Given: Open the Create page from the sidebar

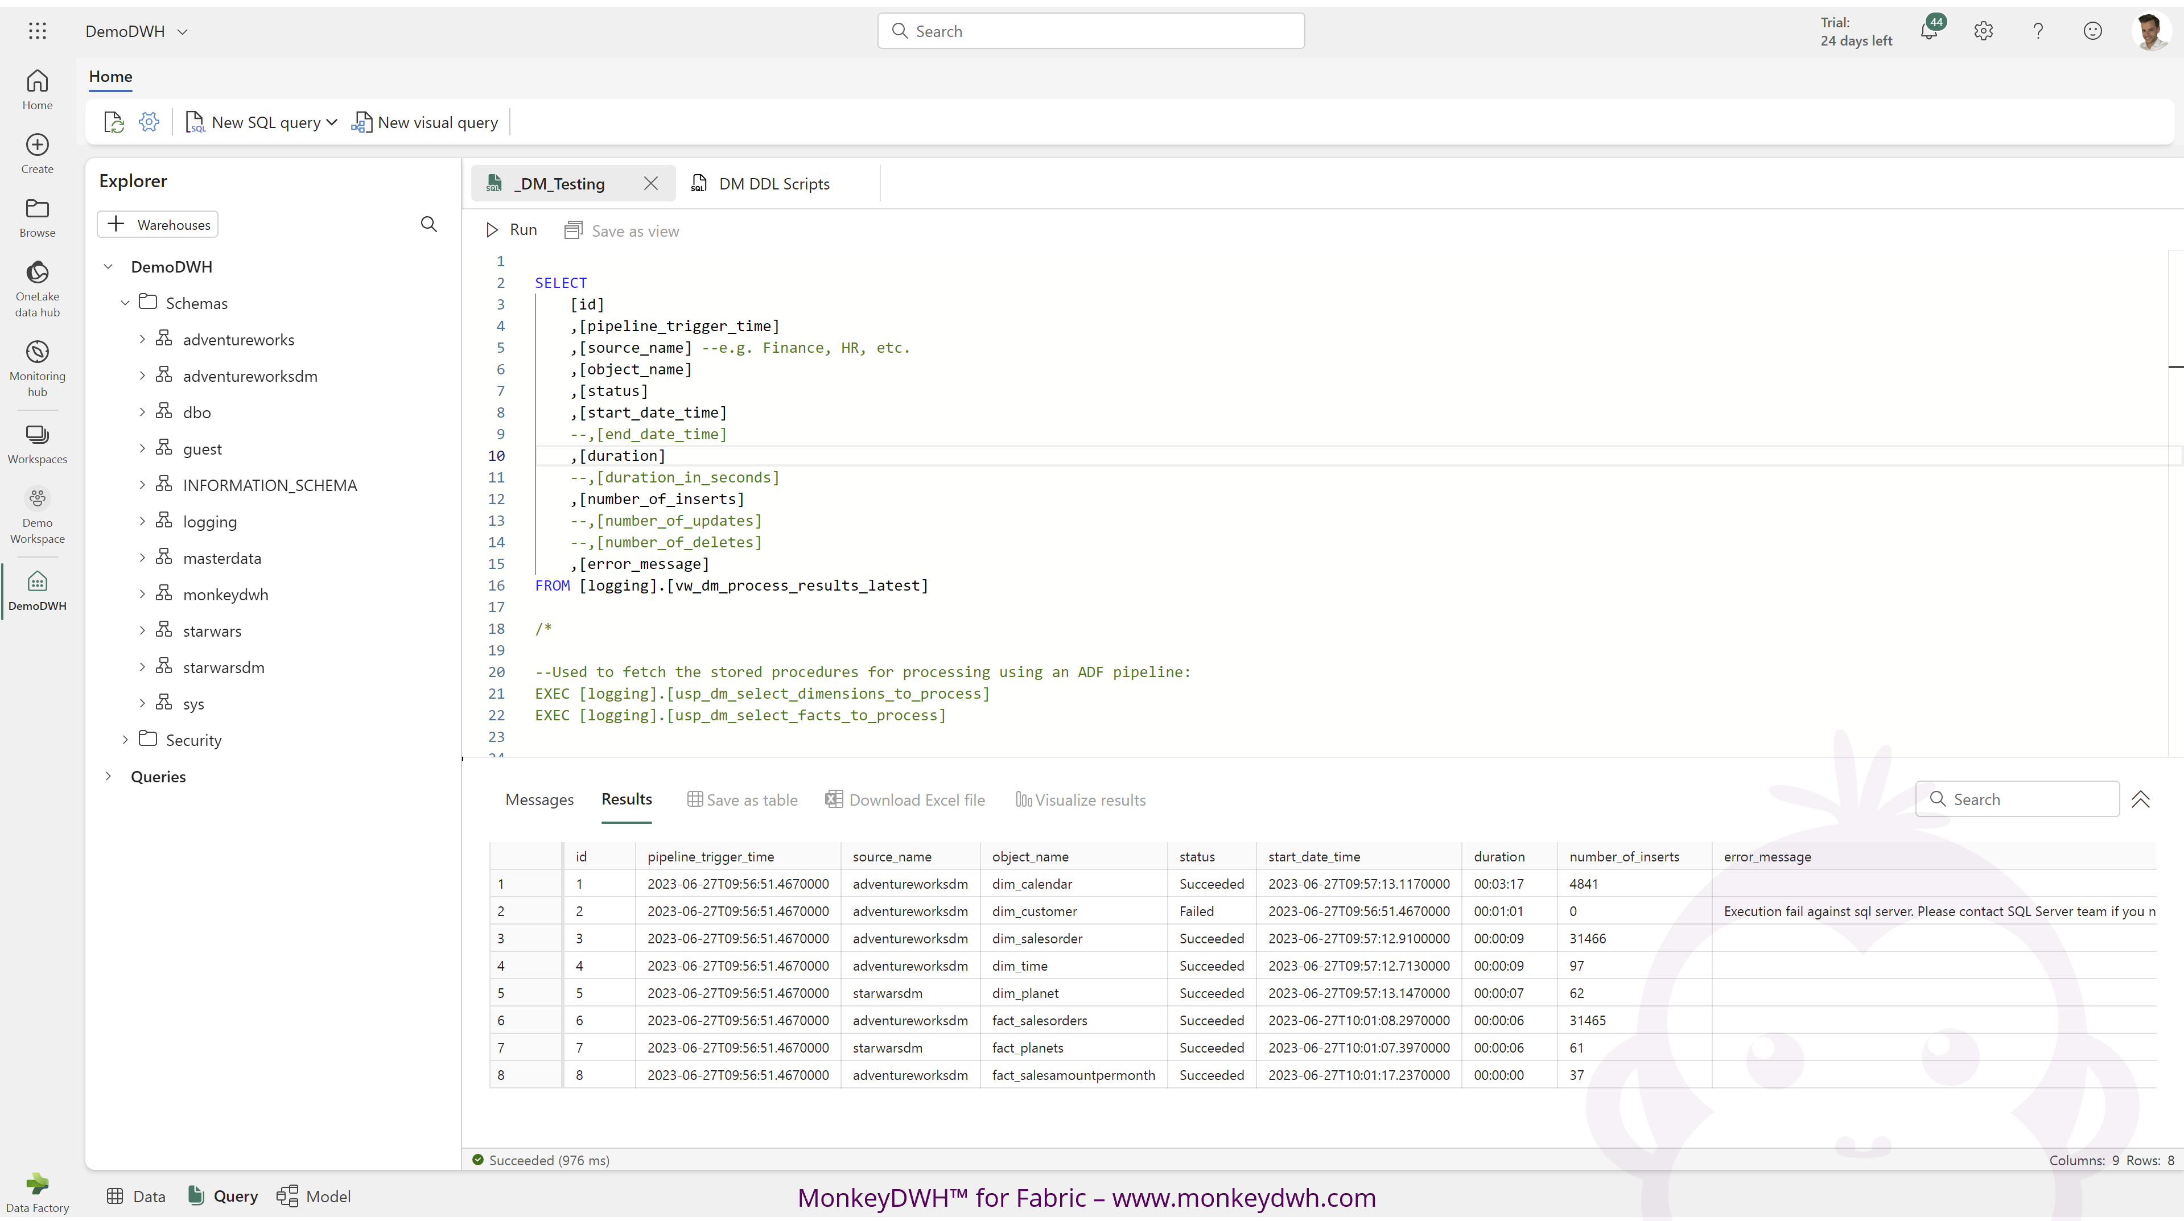Looking at the screenshot, I should coord(38,154).
